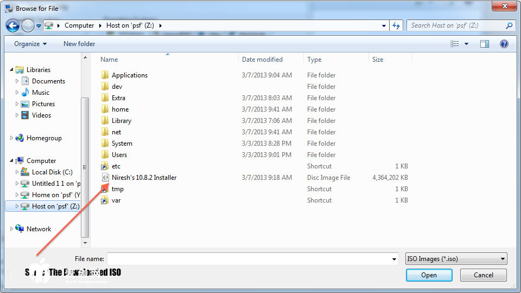This screenshot has width=521, height=293.
Task: Open the Organize dropdown menu
Action: (30, 44)
